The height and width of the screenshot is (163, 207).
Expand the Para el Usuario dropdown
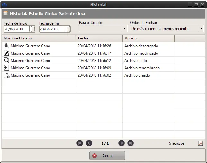pyautogui.click(x=125, y=29)
